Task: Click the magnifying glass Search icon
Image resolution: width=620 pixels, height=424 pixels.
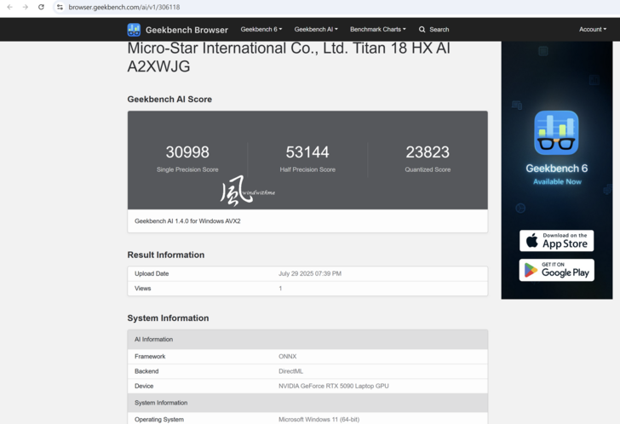Action: coord(422,30)
